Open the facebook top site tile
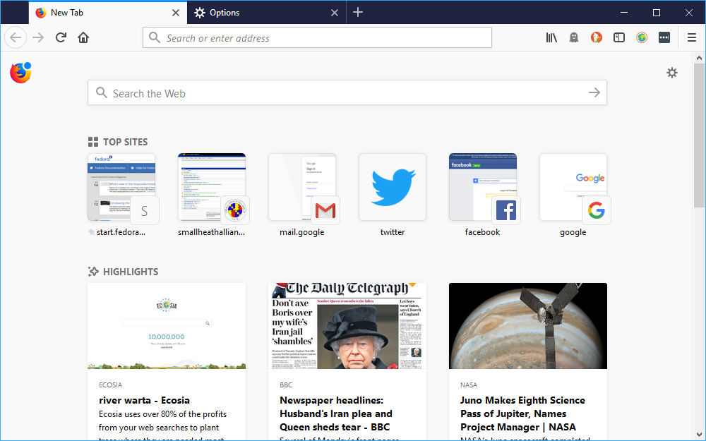Screen dimensions: 706x441 pos(483,187)
